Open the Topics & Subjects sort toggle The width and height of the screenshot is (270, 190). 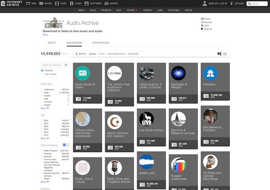[66, 145]
